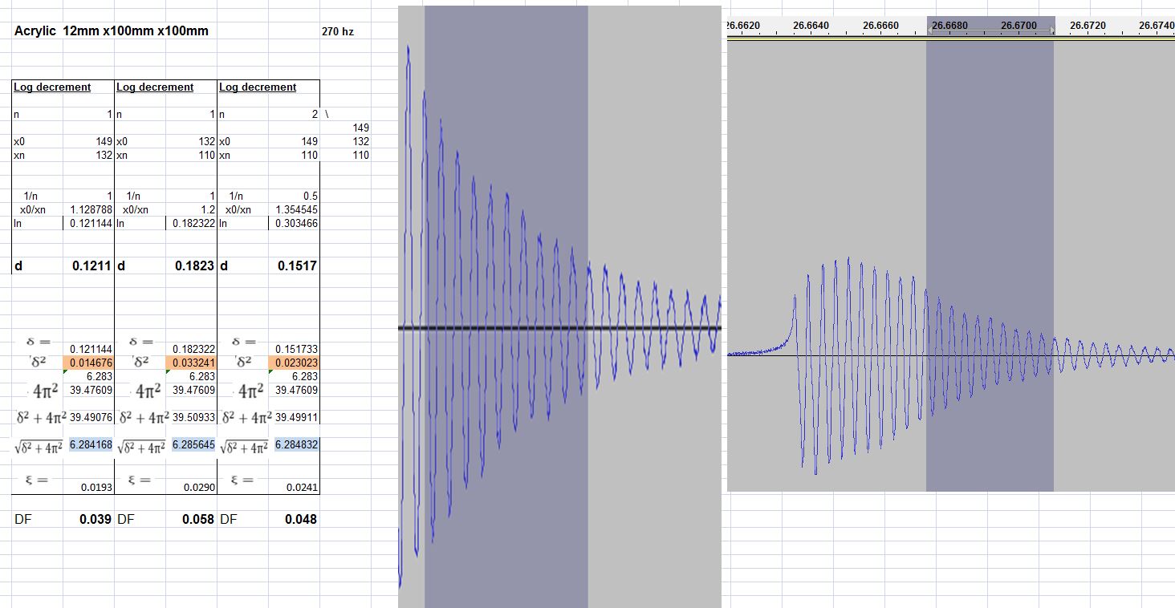Select the ln result '0.303466'
Viewport: 1175px width, 608px height.
click(x=296, y=223)
